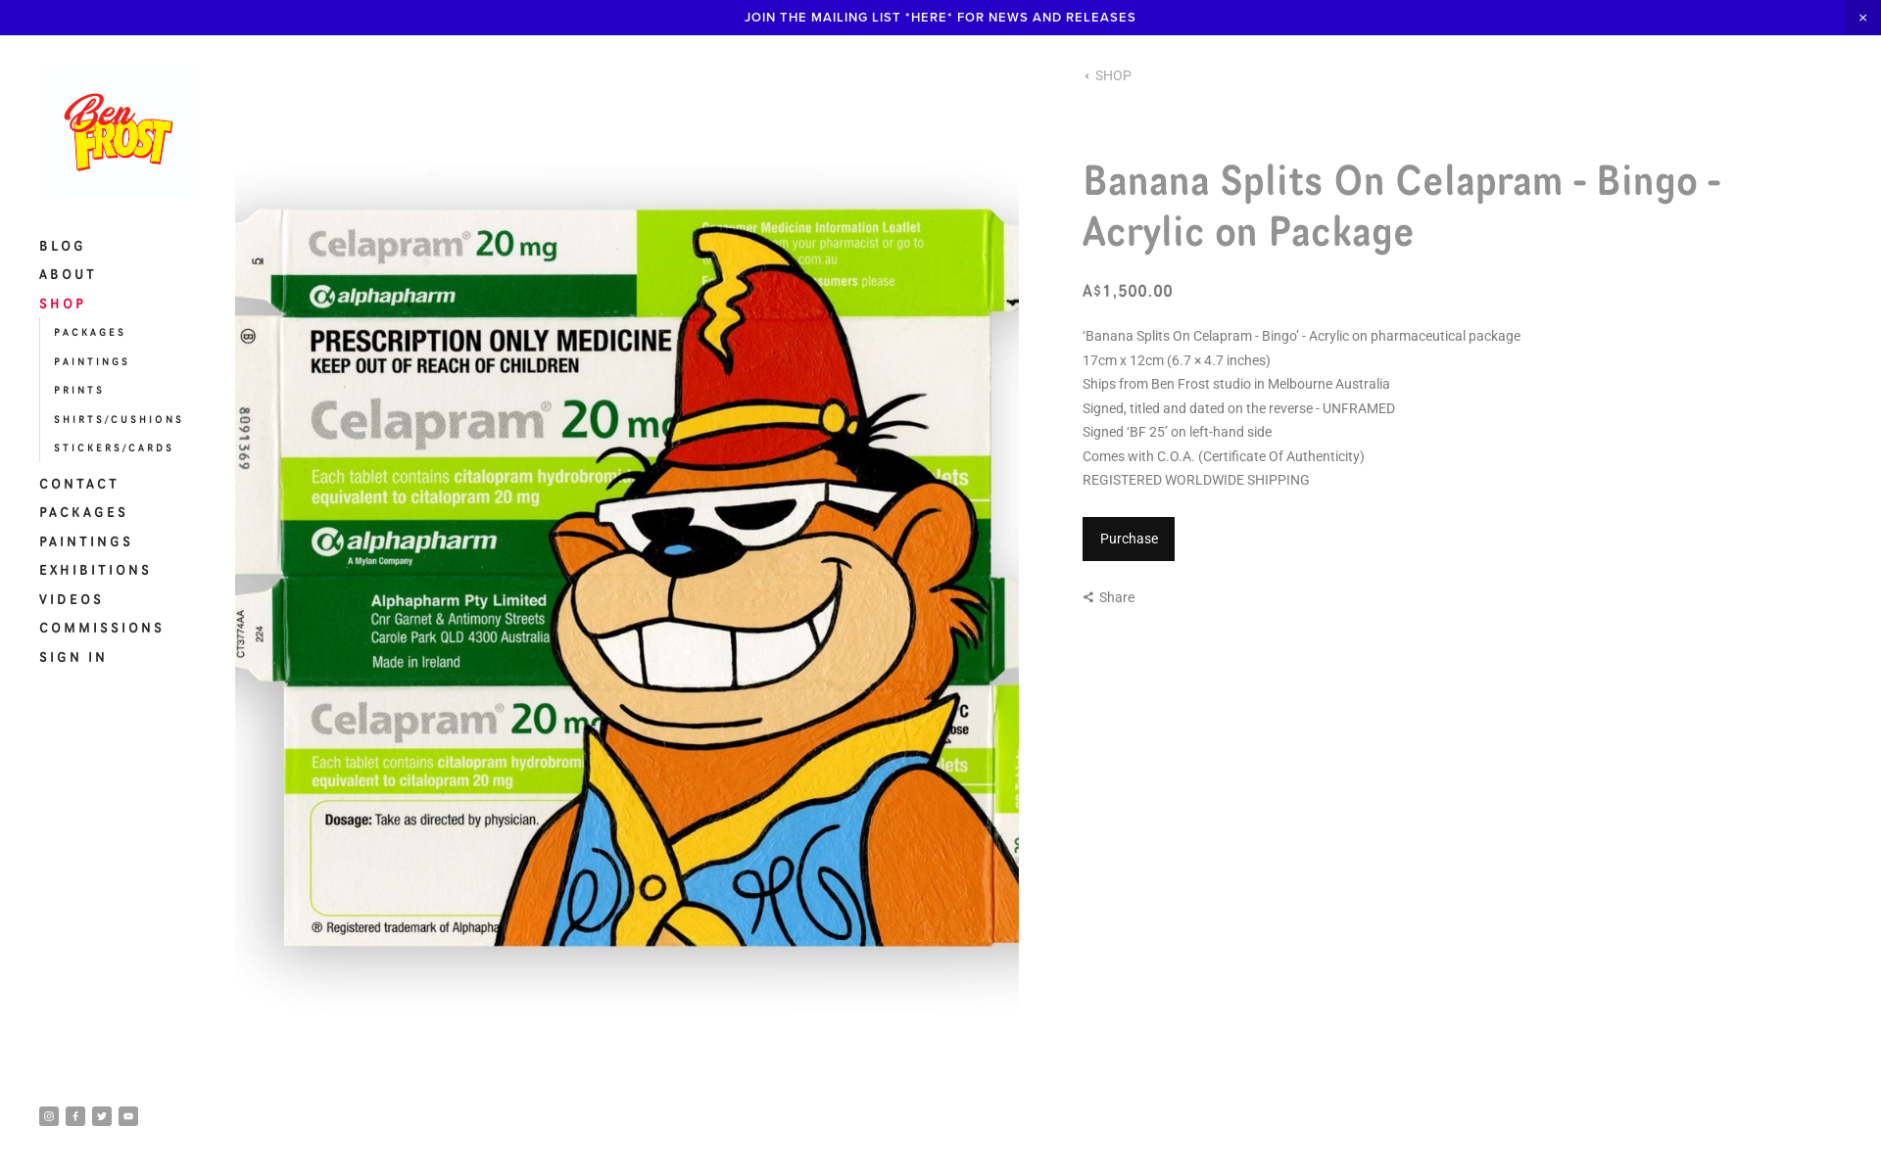1881x1175 pixels.
Task: Click "Signed 'BF 25' on left-hand side"
Action: click(1178, 432)
